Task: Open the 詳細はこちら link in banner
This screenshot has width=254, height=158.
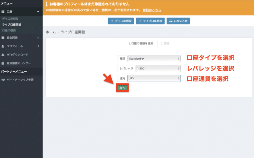Action: tap(152, 10)
